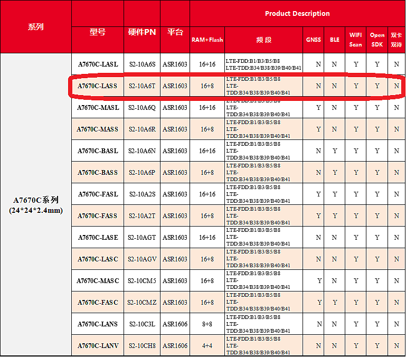This screenshot has height=357, width=406.
Task: Select BLE value Y in A7670C-FASC row
Action: (335, 302)
